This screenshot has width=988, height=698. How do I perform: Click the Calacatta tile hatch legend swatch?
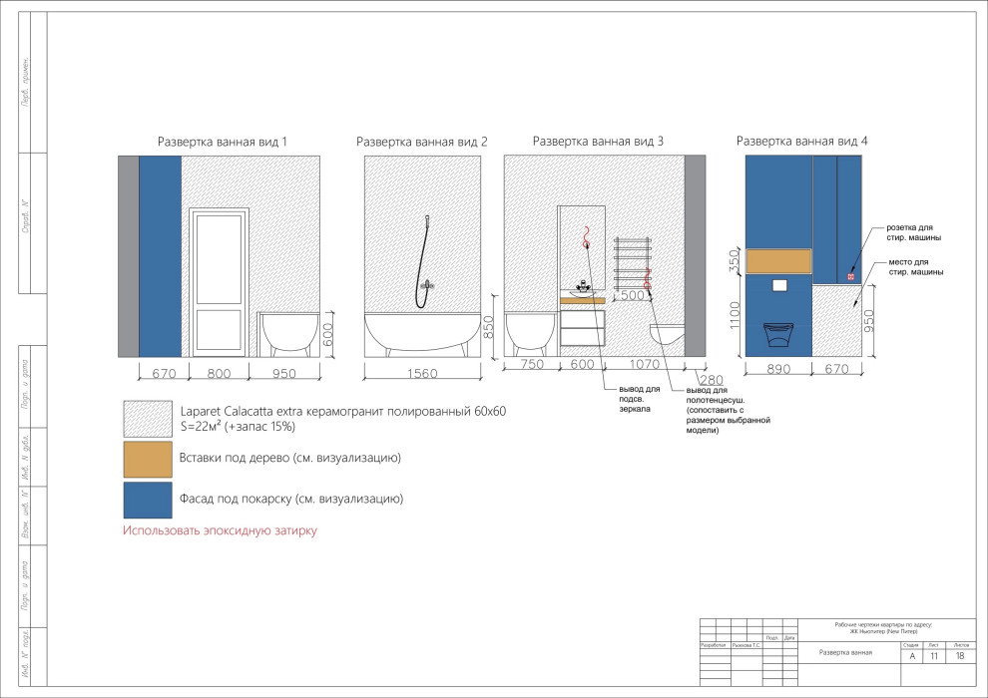146,418
